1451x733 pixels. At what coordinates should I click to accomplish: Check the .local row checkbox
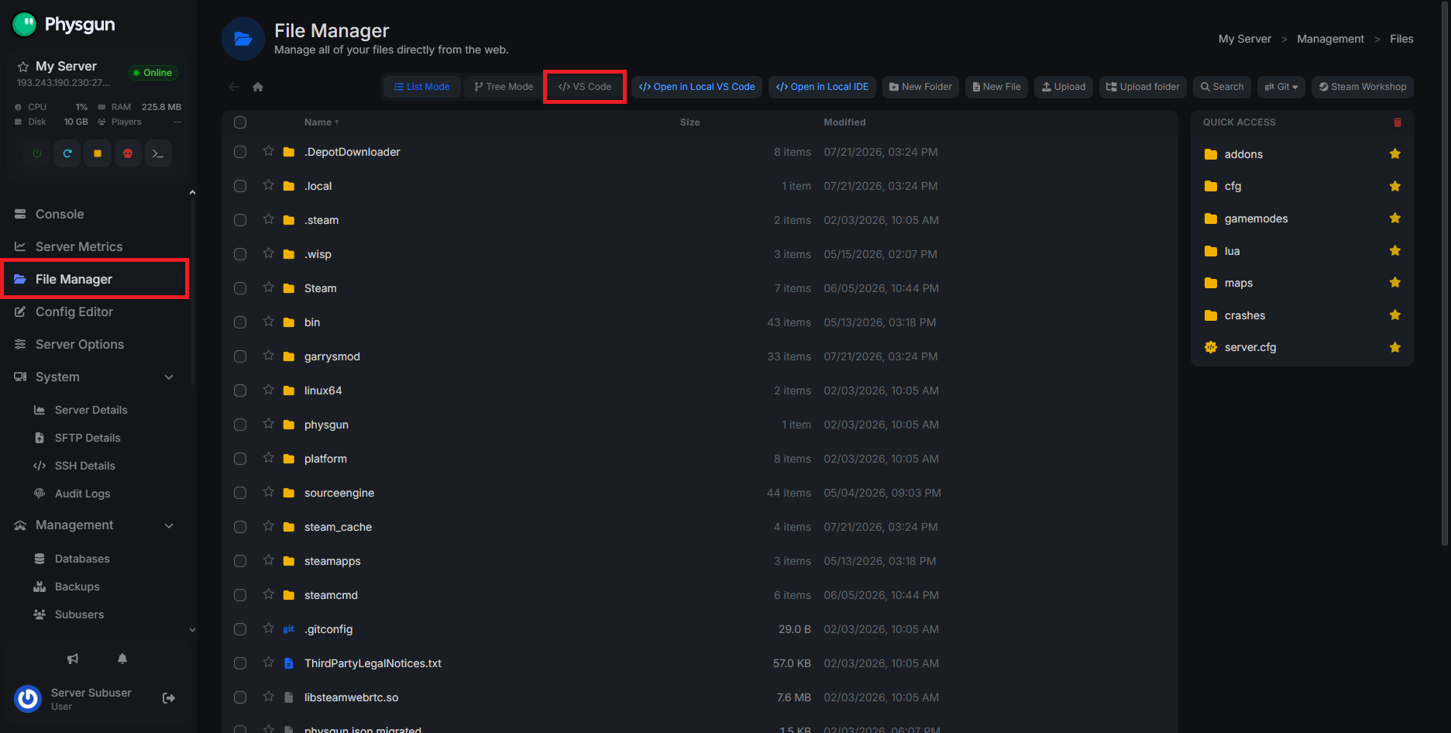(240, 186)
